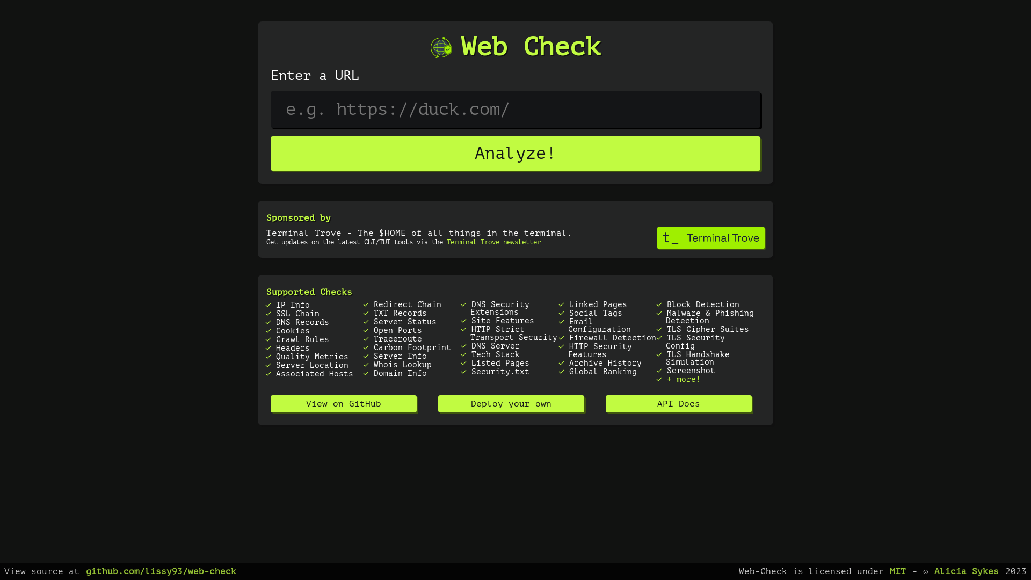Click 'Listed Pages' list item
The image size is (1031, 580).
tap(500, 363)
